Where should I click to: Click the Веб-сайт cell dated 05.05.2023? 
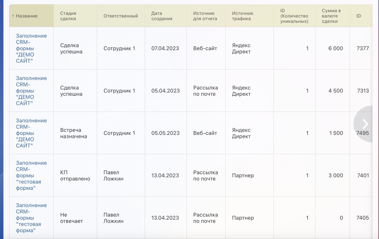(205, 133)
